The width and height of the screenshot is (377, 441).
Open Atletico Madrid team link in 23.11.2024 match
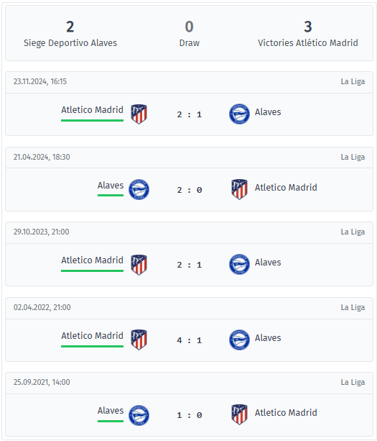tap(93, 109)
